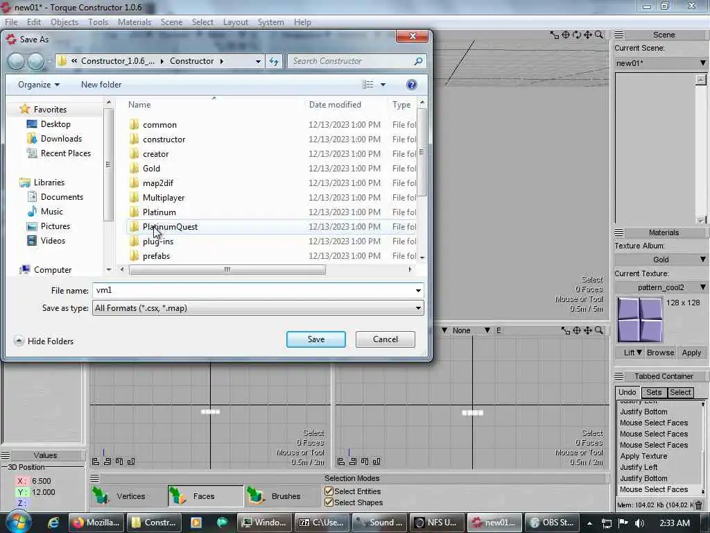Viewport: 710px width, 533px height.
Task: Expand the File name history dropdown
Action: point(418,291)
